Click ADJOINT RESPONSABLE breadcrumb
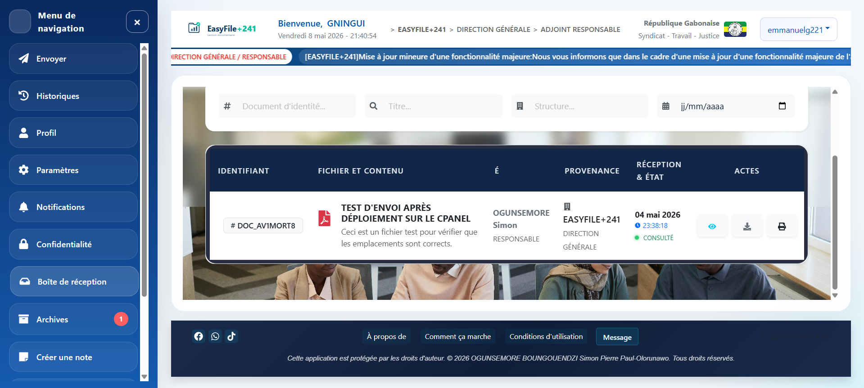The height and width of the screenshot is (388, 864). tap(580, 29)
